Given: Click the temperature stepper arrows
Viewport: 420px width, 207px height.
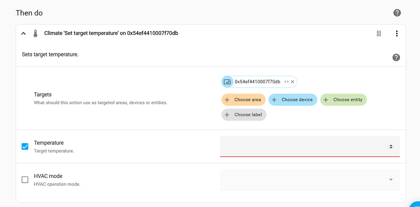Looking at the screenshot, I should (391, 147).
